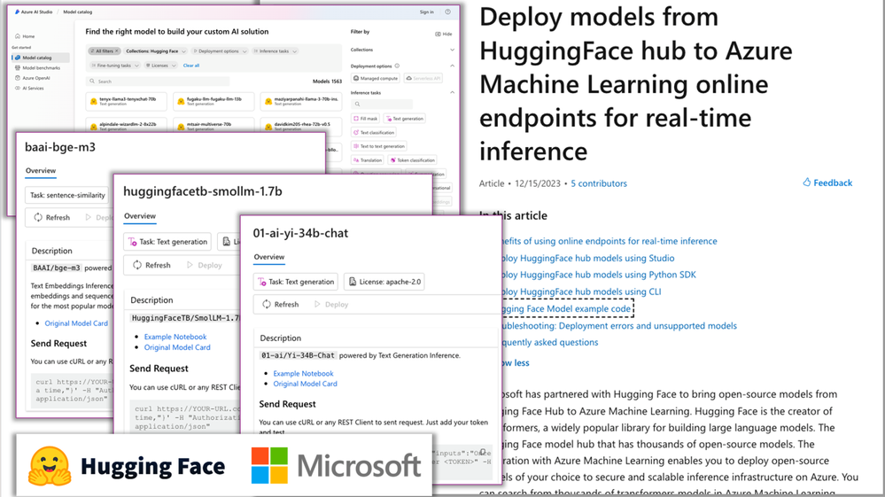885x497 pixels.
Task: Open Example Notebook link in smollm window
Action: (x=175, y=337)
